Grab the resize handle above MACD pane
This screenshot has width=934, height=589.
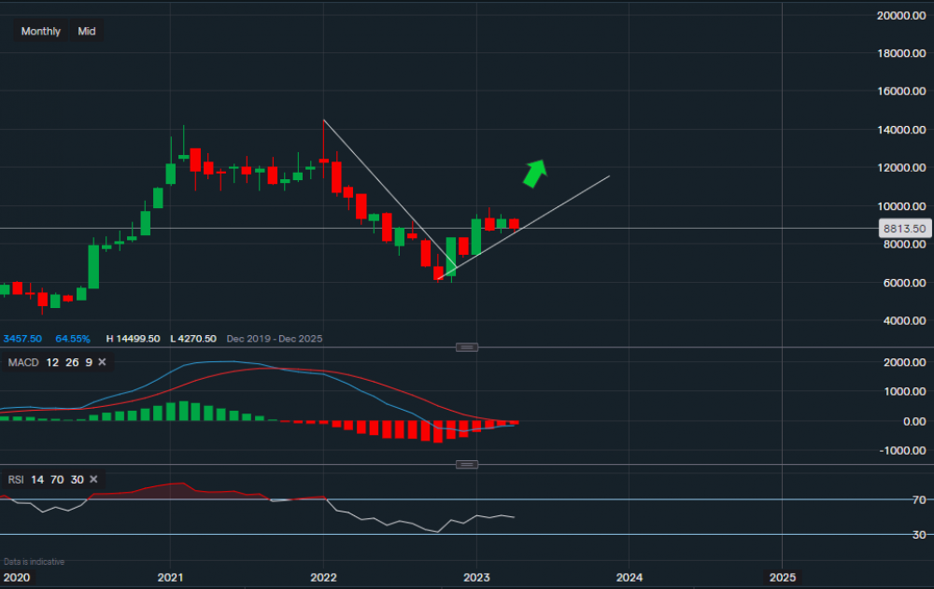coord(467,347)
